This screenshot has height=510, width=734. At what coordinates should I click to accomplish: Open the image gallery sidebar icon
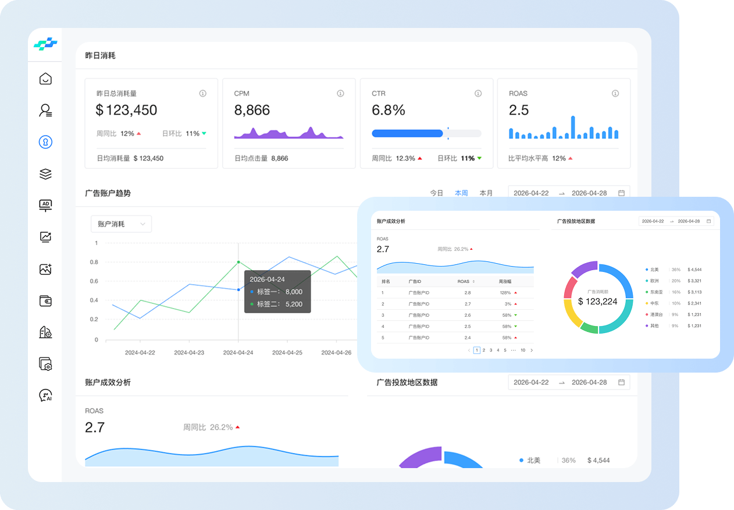tap(45, 269)
